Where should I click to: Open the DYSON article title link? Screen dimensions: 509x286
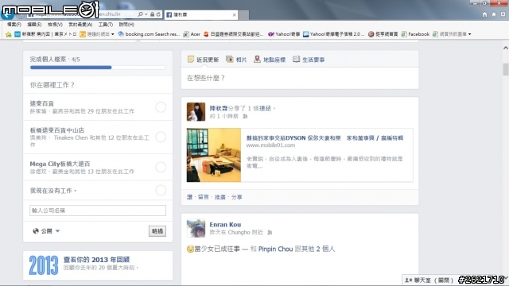pyautogui.click(x=324, y=137)
